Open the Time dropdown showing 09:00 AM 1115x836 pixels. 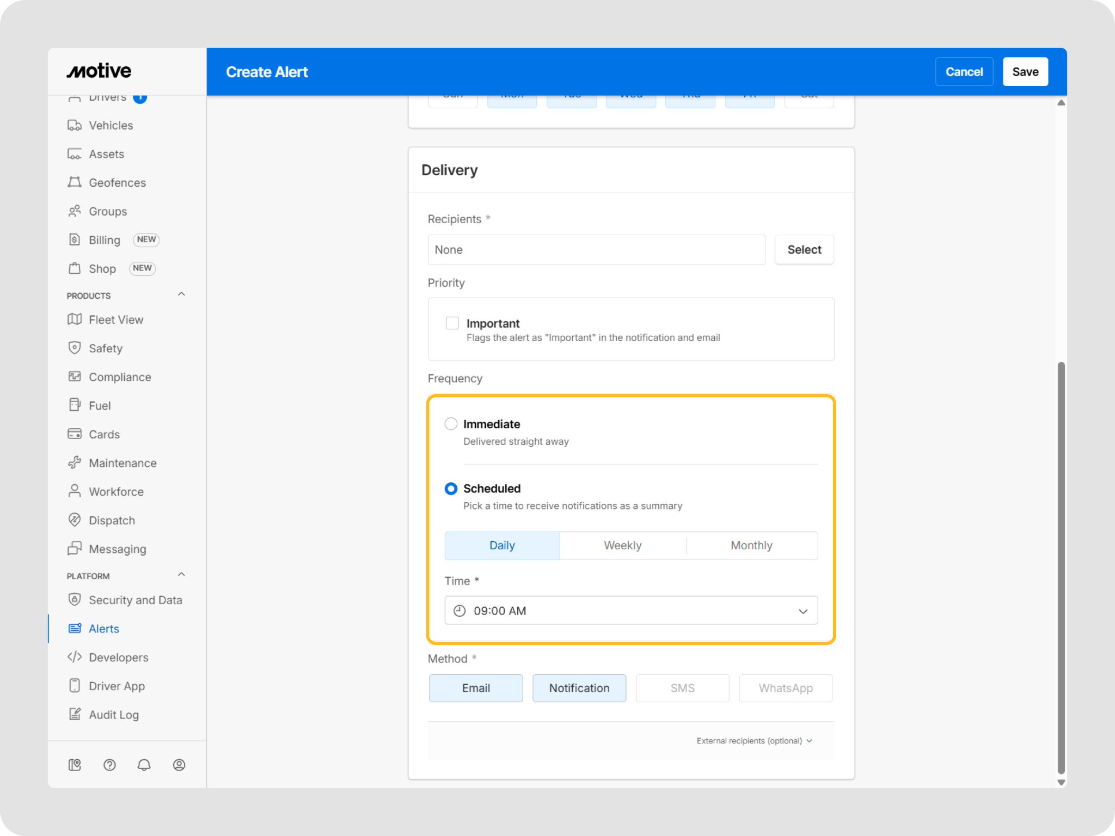pyautogui.click(x=630, y=611)
